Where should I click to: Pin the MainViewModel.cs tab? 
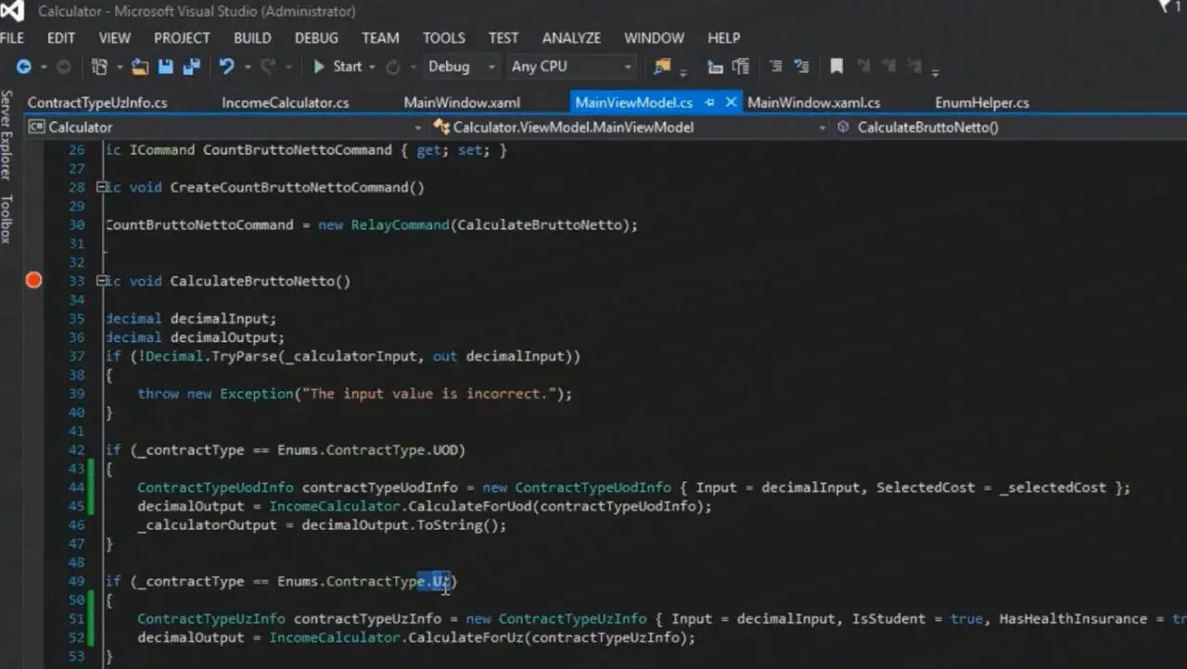click(710, 103)
